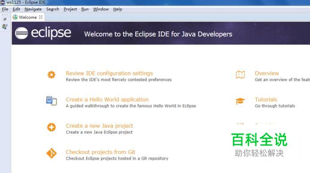Open the Navigate menu
310x173 pixels.
33,9
